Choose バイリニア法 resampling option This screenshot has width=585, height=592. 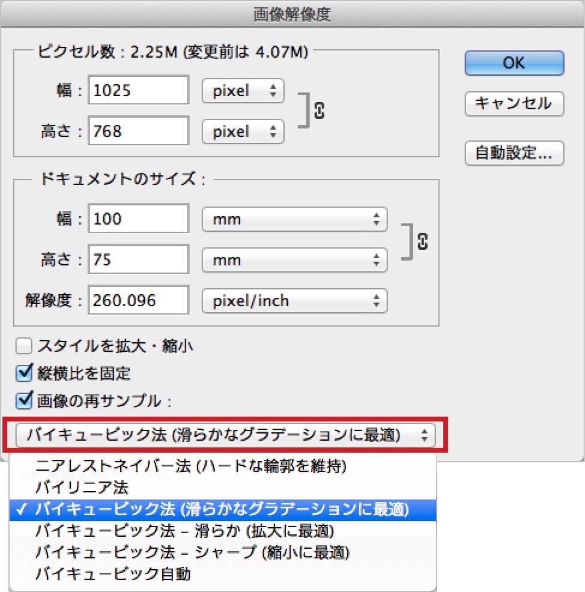pos(82,487)
